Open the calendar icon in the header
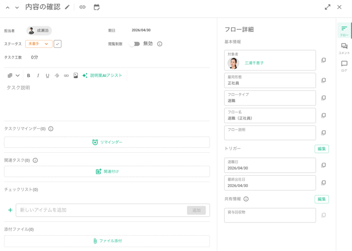 97,7
